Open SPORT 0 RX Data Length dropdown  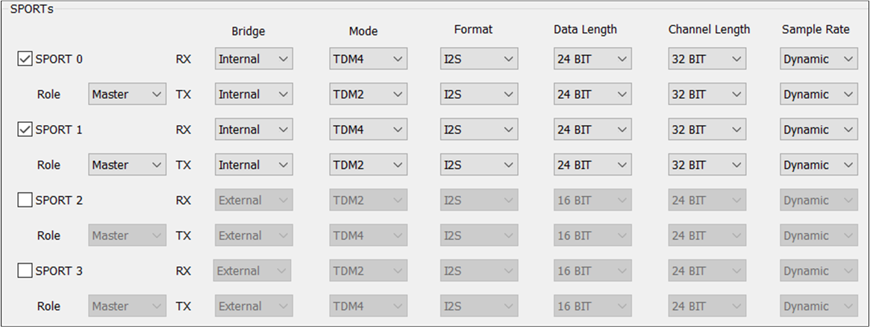[x=592, y=59]
